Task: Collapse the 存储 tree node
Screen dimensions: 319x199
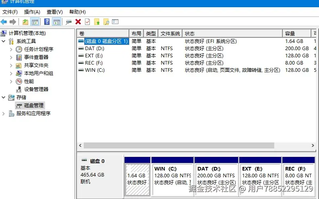Action: coord(4,97)
